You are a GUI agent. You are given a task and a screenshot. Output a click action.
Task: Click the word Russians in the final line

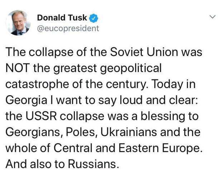[93, 164]
